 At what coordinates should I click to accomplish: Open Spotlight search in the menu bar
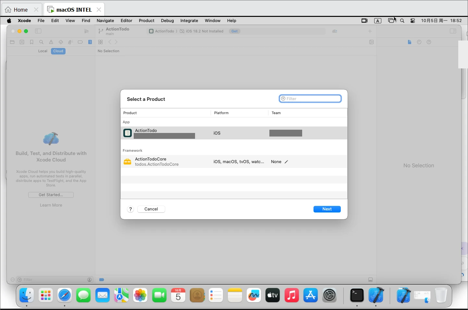(402, 20)
